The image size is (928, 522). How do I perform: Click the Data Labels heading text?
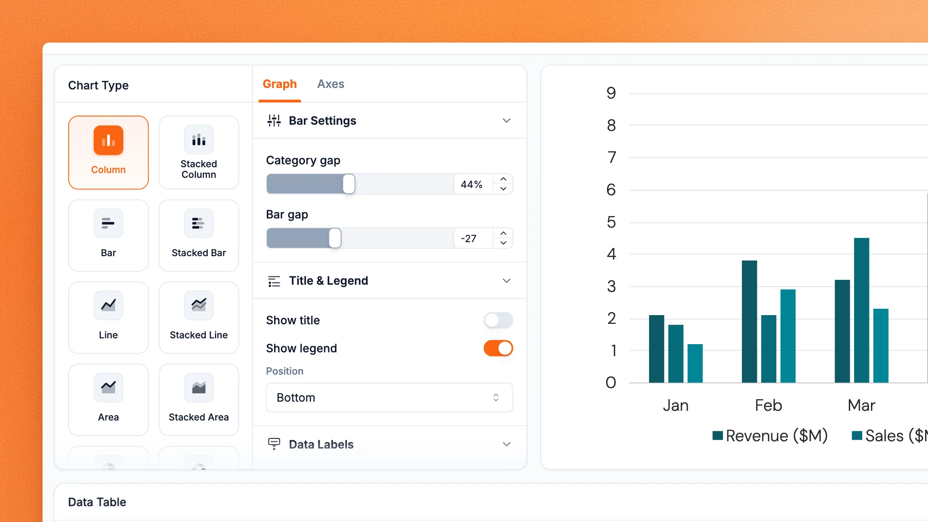pos(321,444)
